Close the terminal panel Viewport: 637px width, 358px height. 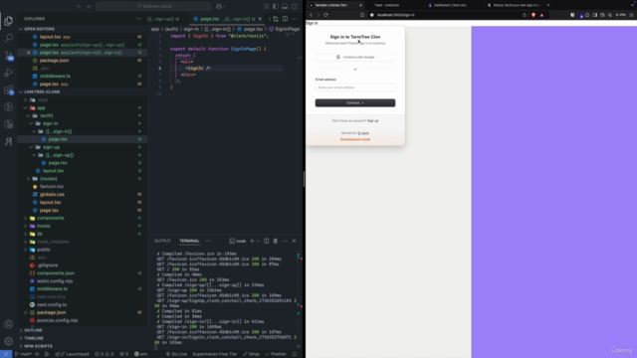[x=295, y=241]
